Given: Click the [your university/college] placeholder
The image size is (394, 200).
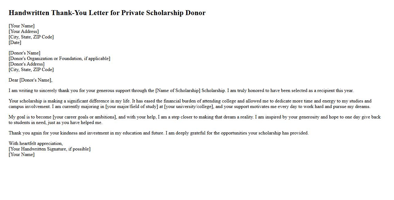Looking at the screenshot, I should tap(189, 106).
